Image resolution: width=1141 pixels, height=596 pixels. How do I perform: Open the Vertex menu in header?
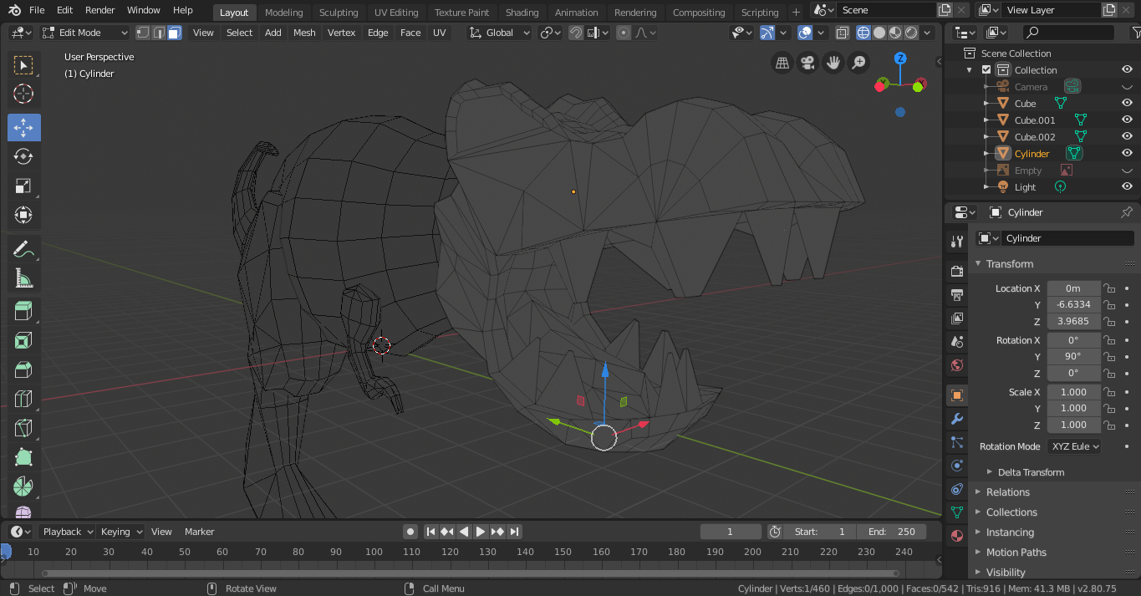click(341, 33)
